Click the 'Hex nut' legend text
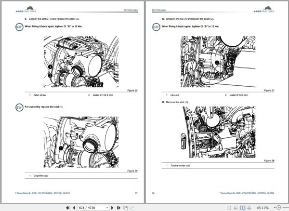 [x=174, y=95]
